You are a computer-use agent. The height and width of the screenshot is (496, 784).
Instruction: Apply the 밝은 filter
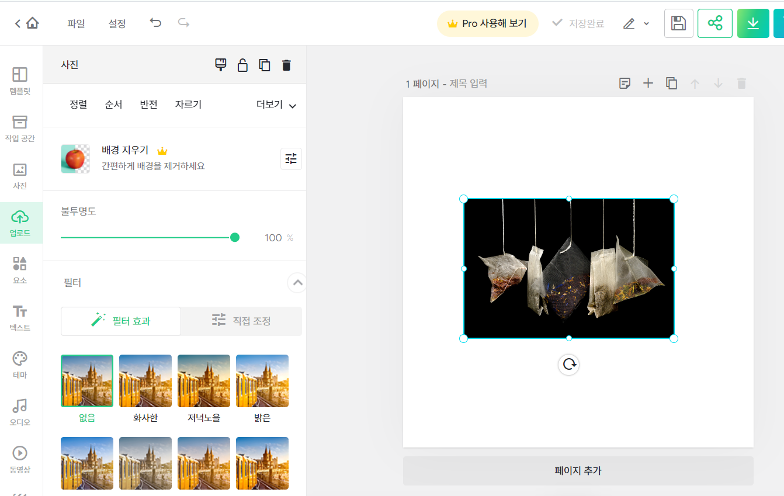[x=262, y=381]
